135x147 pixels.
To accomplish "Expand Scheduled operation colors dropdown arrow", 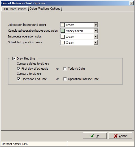I will pyautogui.click(x=95, y=43).
